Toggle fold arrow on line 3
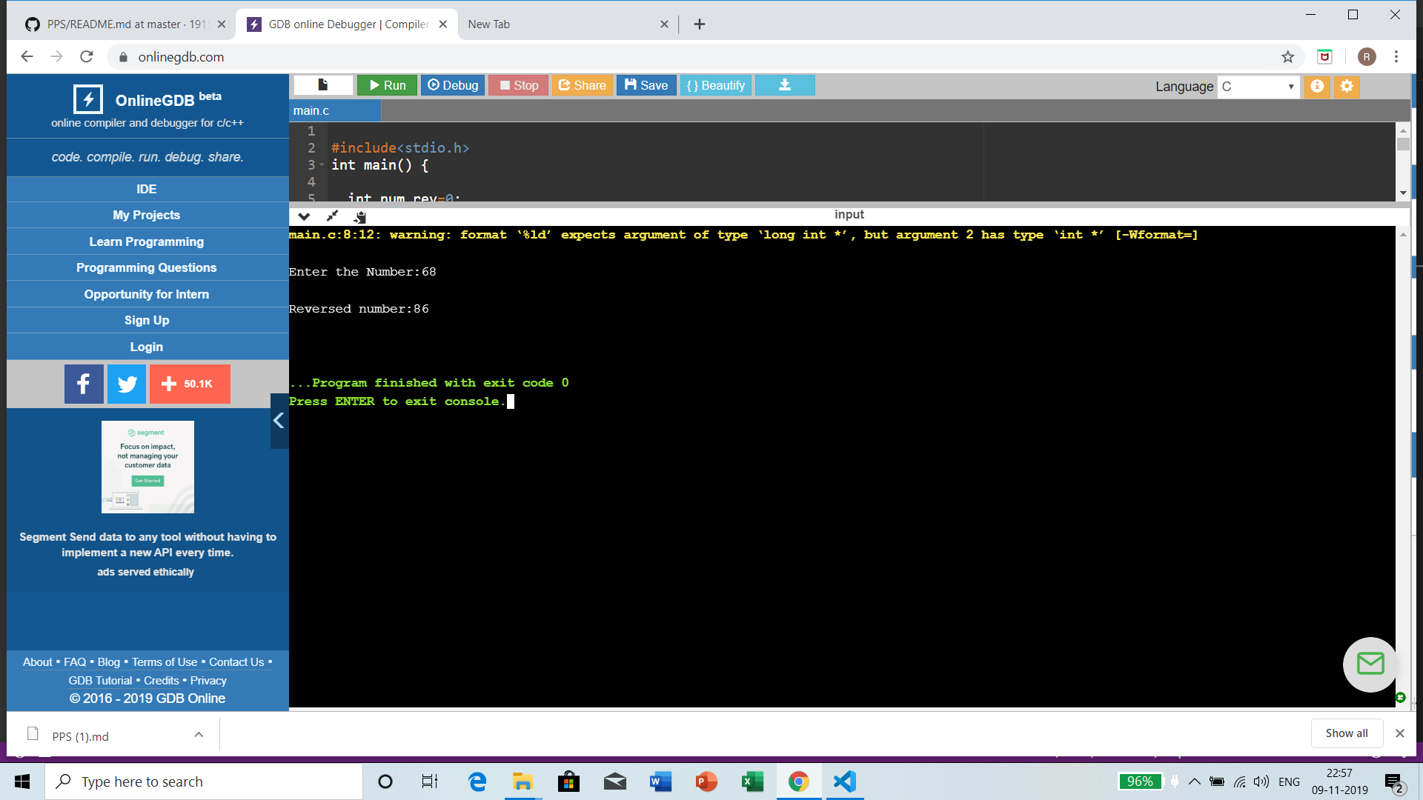The image size is (1423, 800). coord(322,165)
